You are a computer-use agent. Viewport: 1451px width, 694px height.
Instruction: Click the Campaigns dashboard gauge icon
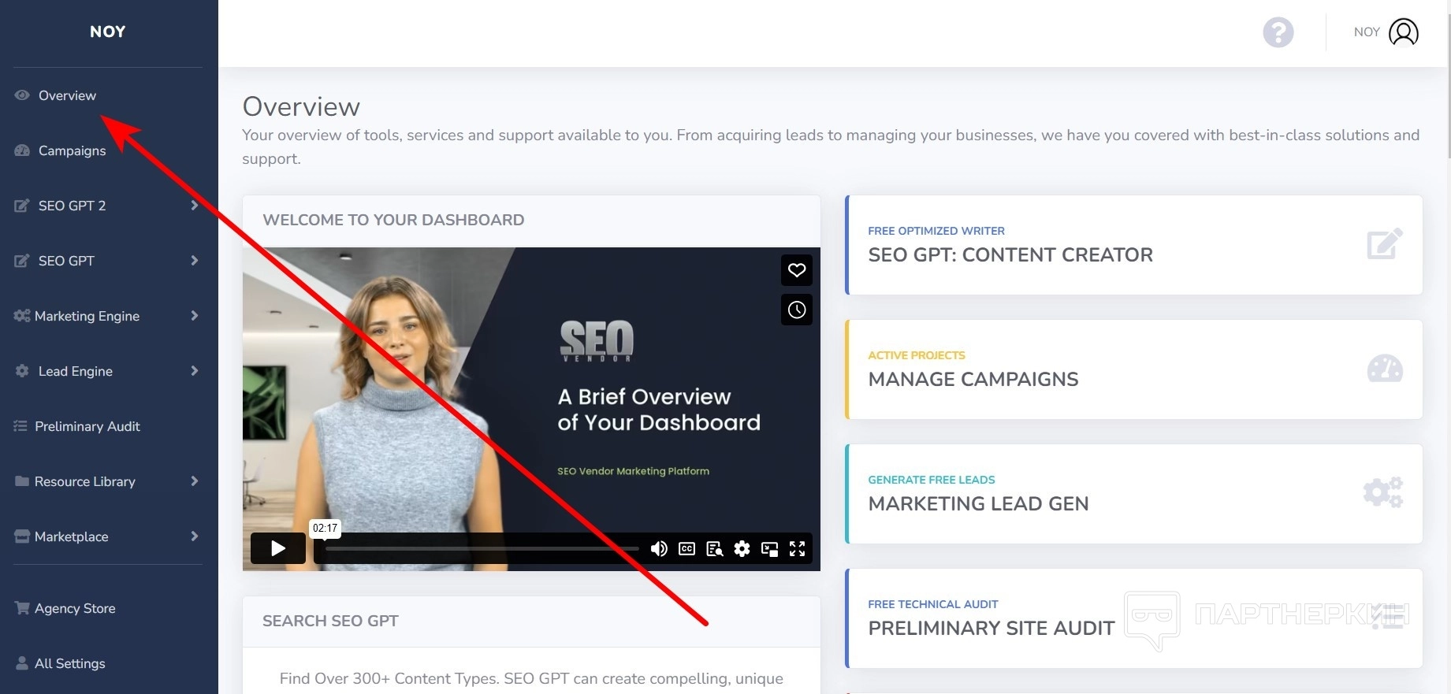(22, 150)
